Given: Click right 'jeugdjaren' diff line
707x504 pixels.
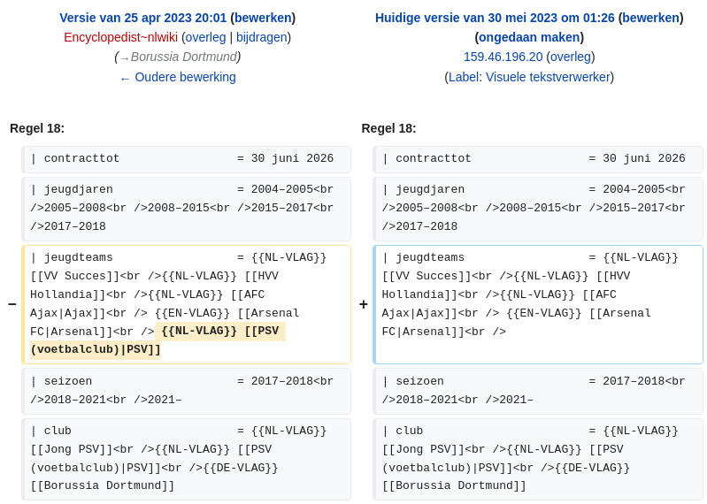Looking at the screenshot, I should pos(538,209).
